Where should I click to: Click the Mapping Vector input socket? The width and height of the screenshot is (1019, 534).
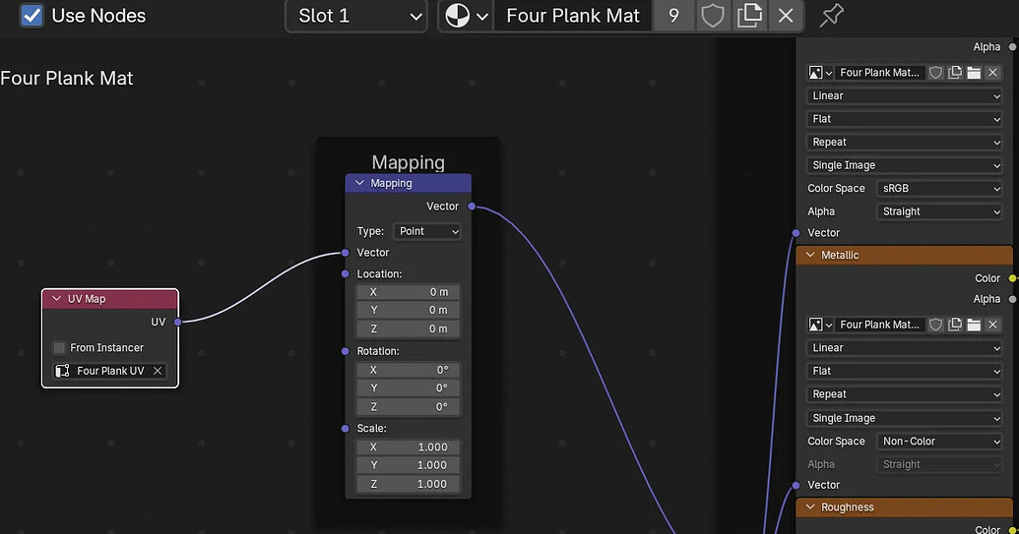[x=346, y=253]
